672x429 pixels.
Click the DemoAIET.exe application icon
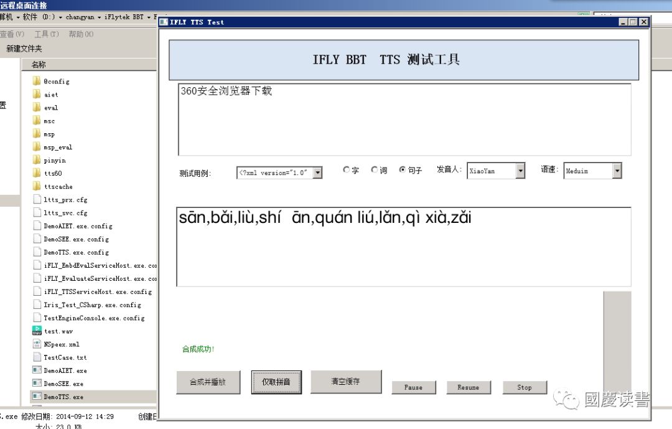pos(37,370)
